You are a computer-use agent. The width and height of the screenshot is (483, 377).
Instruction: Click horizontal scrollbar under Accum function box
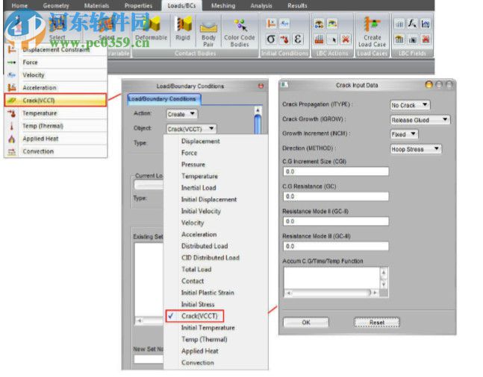331,293
